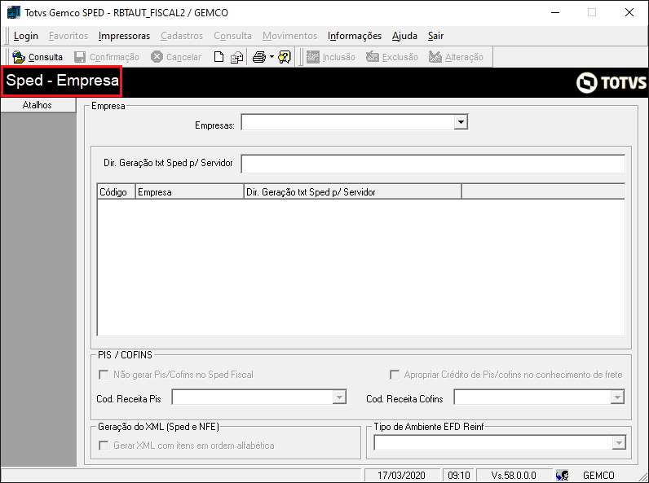This screenshot has width=649, height=483.
Task: Click the Empresa column header
Action: [x=190, y=192]
